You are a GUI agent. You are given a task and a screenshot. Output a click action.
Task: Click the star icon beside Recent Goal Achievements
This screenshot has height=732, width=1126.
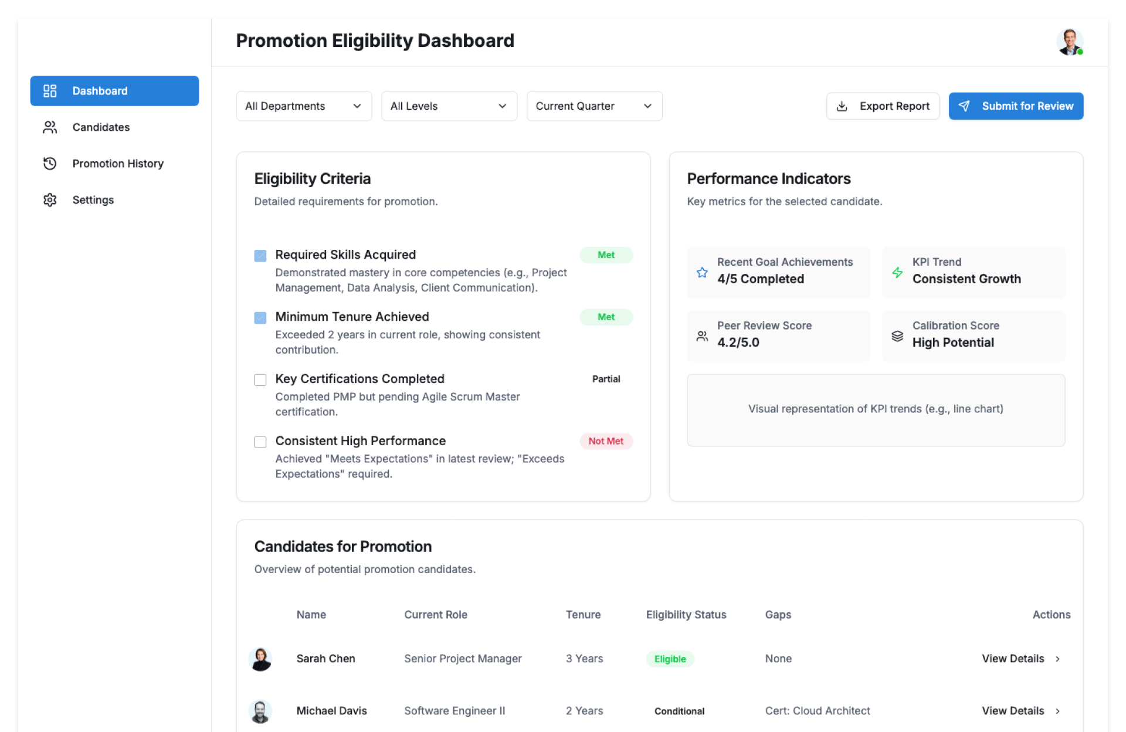click(x=702, y=272)
